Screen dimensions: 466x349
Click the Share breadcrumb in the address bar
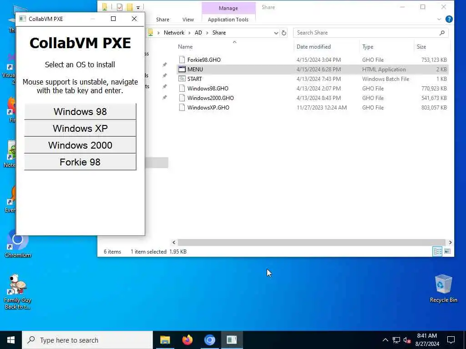[x=219, y=33]
